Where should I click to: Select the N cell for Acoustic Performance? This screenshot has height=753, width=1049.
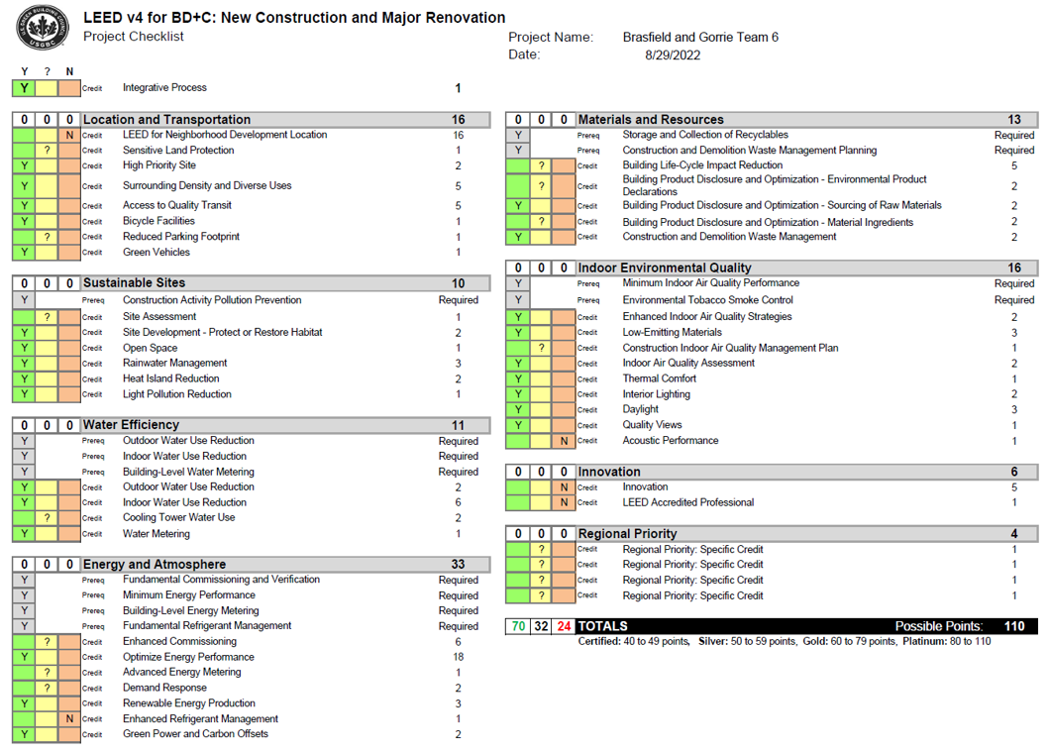click(564, 441)
